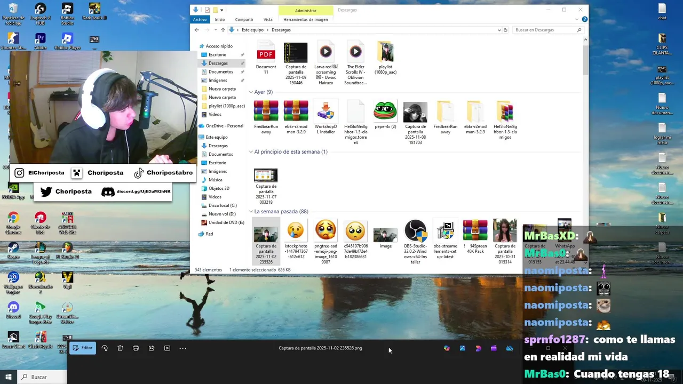The image size is (683, 384).
Task: Click the up-one-level arrow in Explorer
Action: (223, 30)
